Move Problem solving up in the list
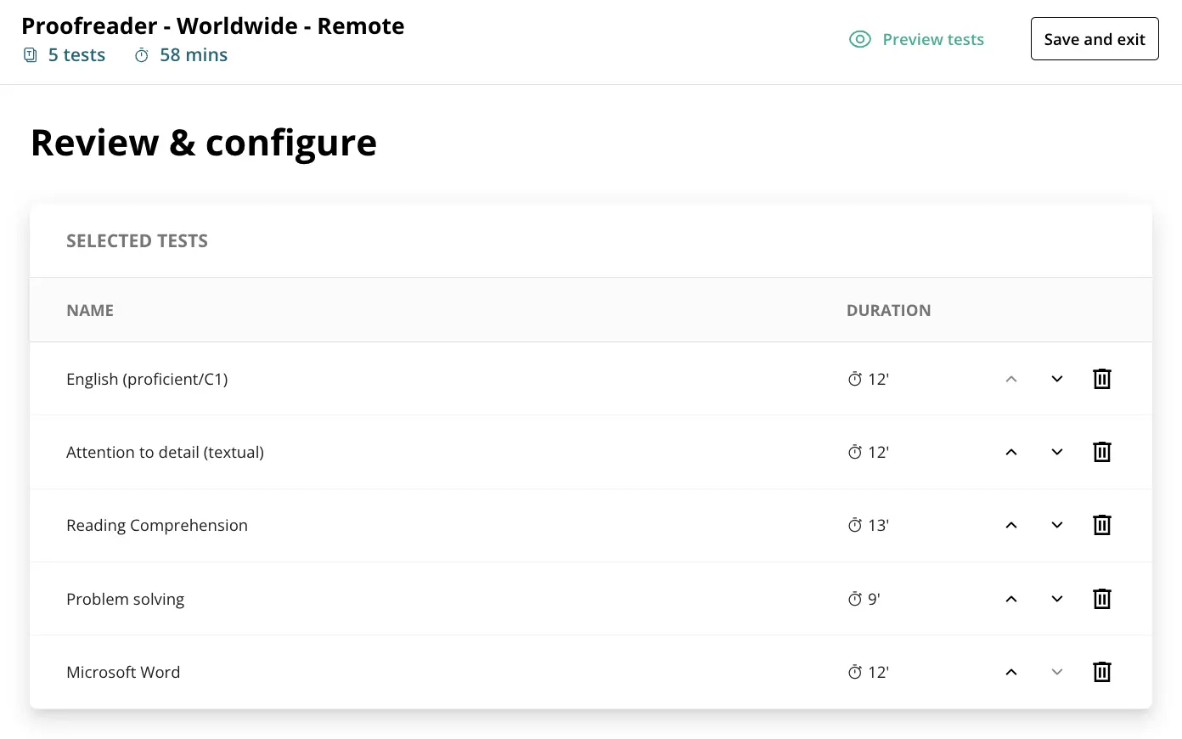 tap(1010, 599)
